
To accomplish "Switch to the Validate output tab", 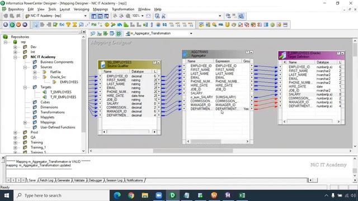I will pos(79,180).
